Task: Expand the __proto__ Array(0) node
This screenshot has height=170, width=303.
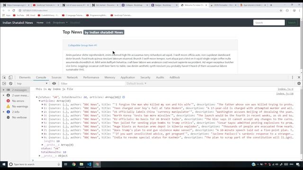Action: [42, 145]
